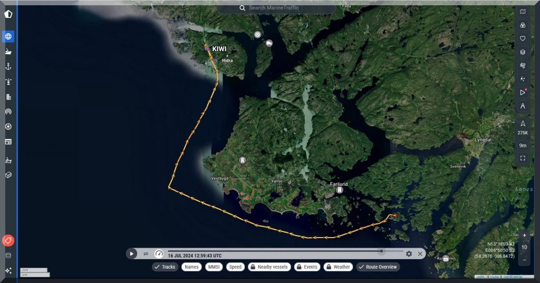The image size is (540, 283).
Task: Enable the MMSI label toggle
Action: (x=214, y=267)
